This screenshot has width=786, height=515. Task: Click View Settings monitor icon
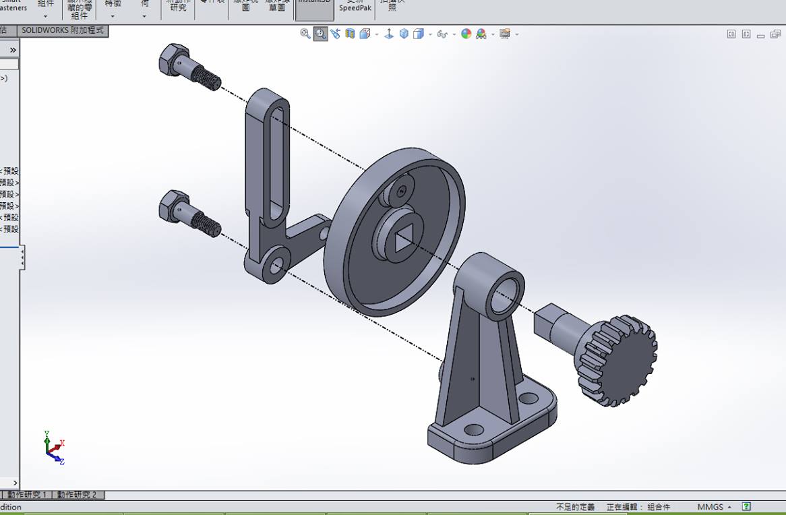click(x=505, y=34)
